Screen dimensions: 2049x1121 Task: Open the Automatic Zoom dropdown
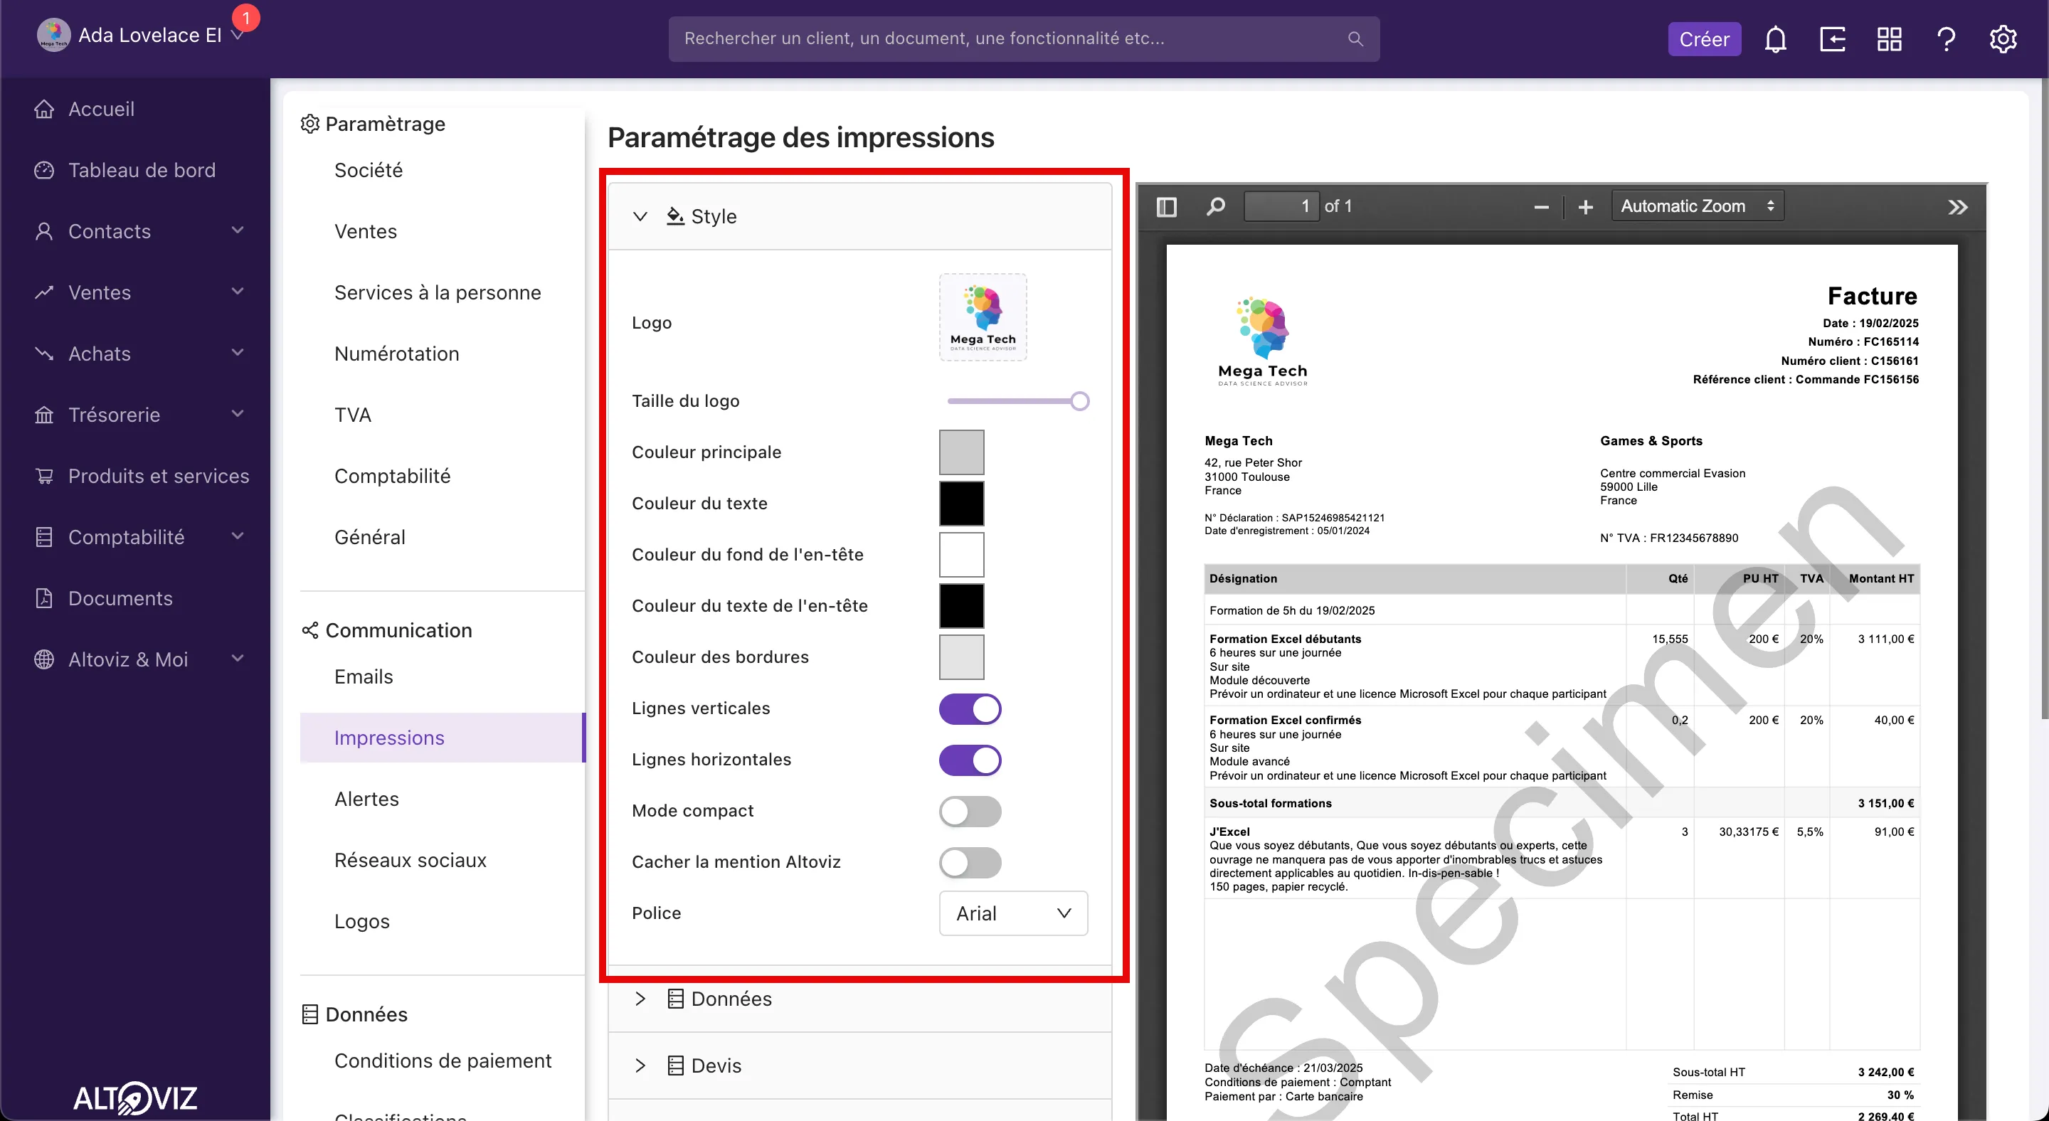pyautogui.click(x=1698, y=206)
